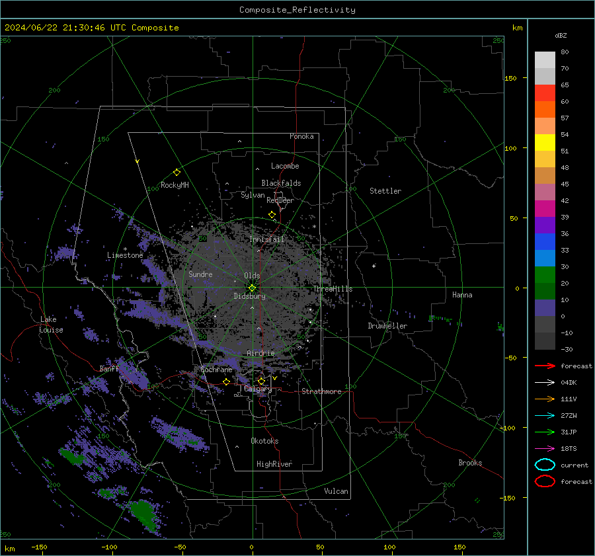Viewport: 595px width, 556px height.
Task: Click the Composite_Reflectivity title
Action: click(x=297, y=10)
